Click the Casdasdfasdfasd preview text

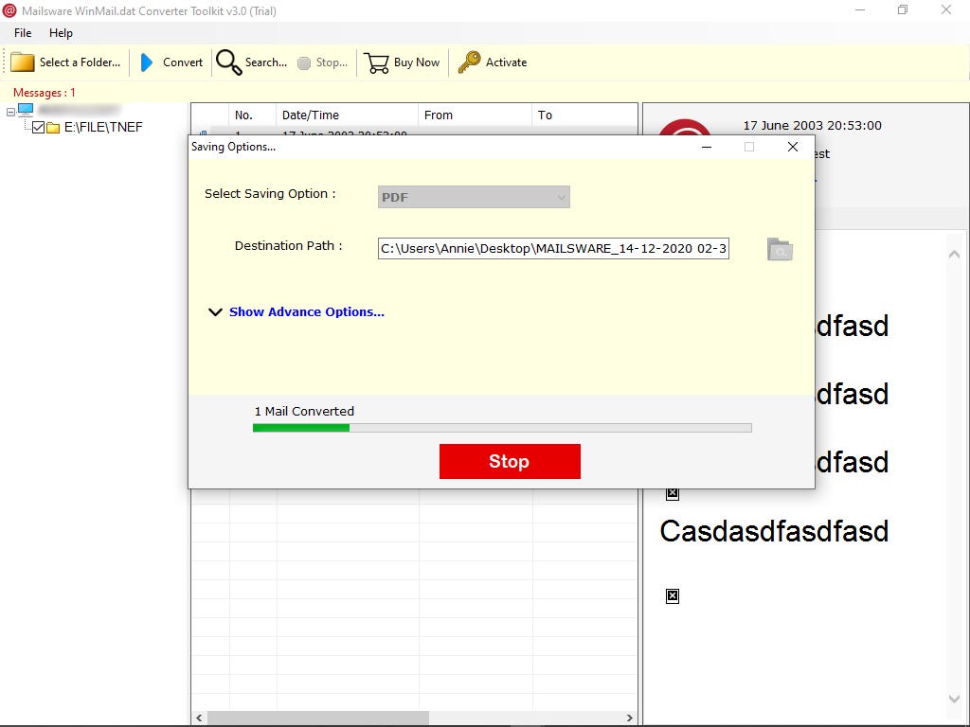pyautogui.click(x=774, y=531)
